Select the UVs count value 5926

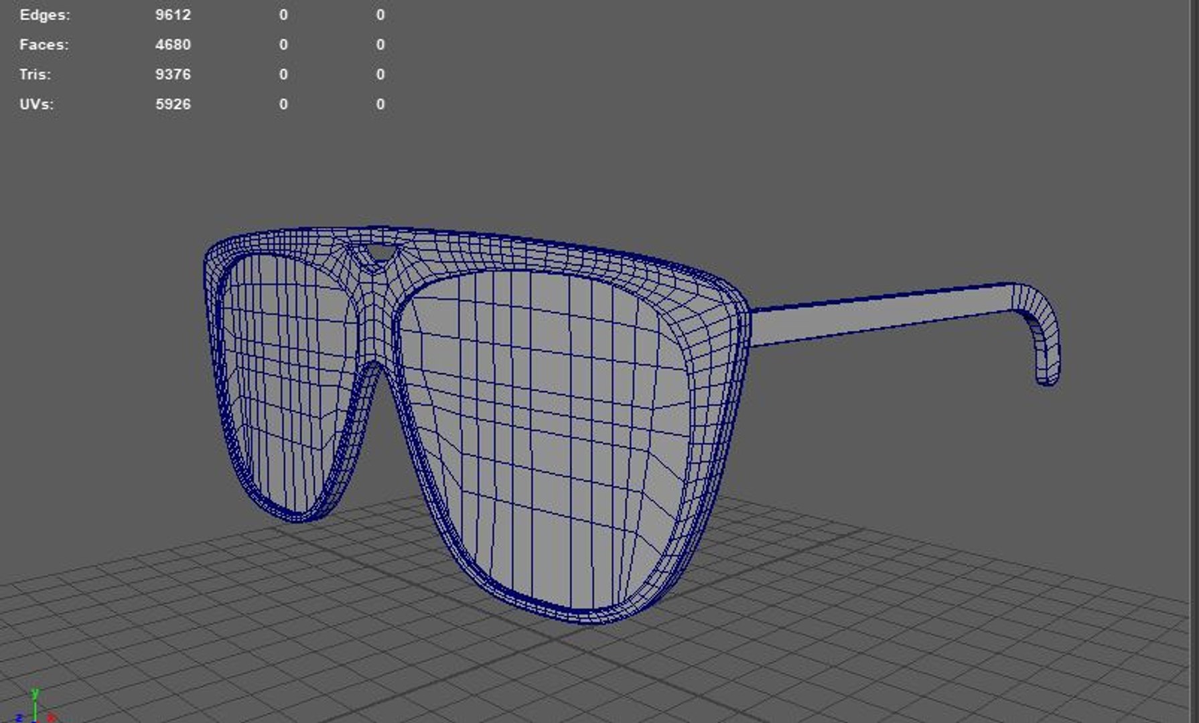[x=173, y=104]
